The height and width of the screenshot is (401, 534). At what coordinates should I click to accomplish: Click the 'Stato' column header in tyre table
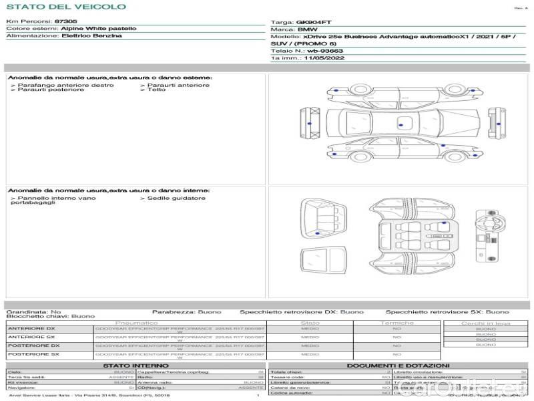tap(310, 323)
